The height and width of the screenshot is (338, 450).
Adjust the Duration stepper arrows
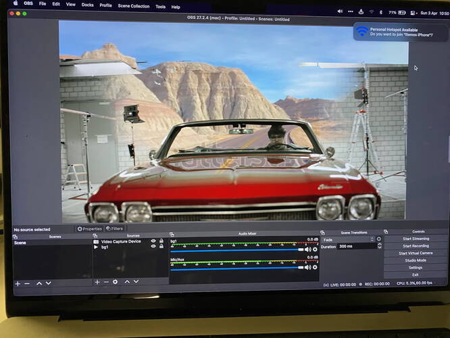380,246
